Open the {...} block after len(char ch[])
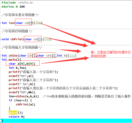The width and height of the screenshot is (132, 123). coord(38,23)
